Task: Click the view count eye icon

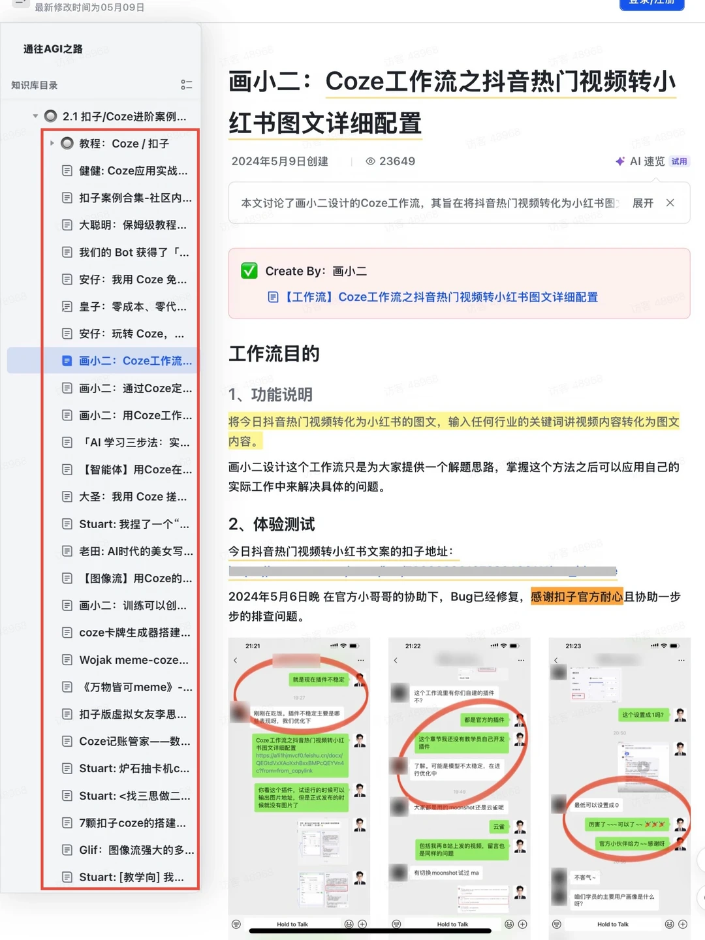Action: 370,161
